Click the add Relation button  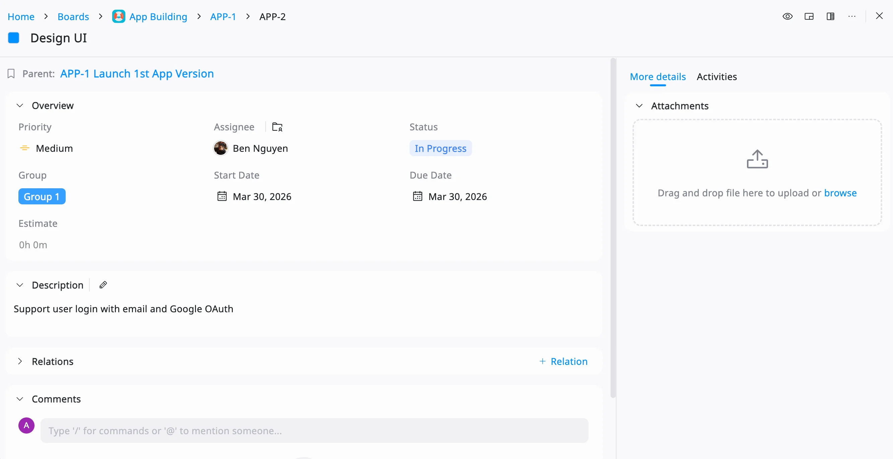pyautogui.click(x=563, y=361)
